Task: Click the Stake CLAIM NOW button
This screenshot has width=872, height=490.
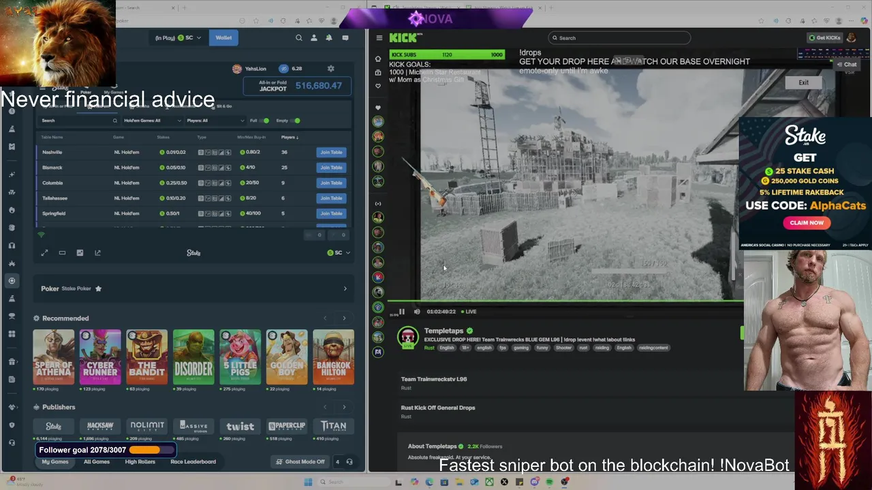Action: click(807, 223)
